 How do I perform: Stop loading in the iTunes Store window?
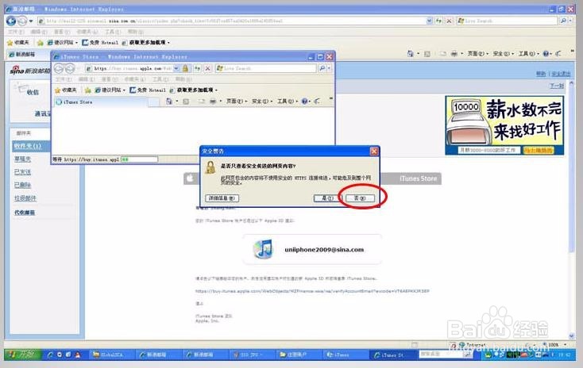coord(208,69)
